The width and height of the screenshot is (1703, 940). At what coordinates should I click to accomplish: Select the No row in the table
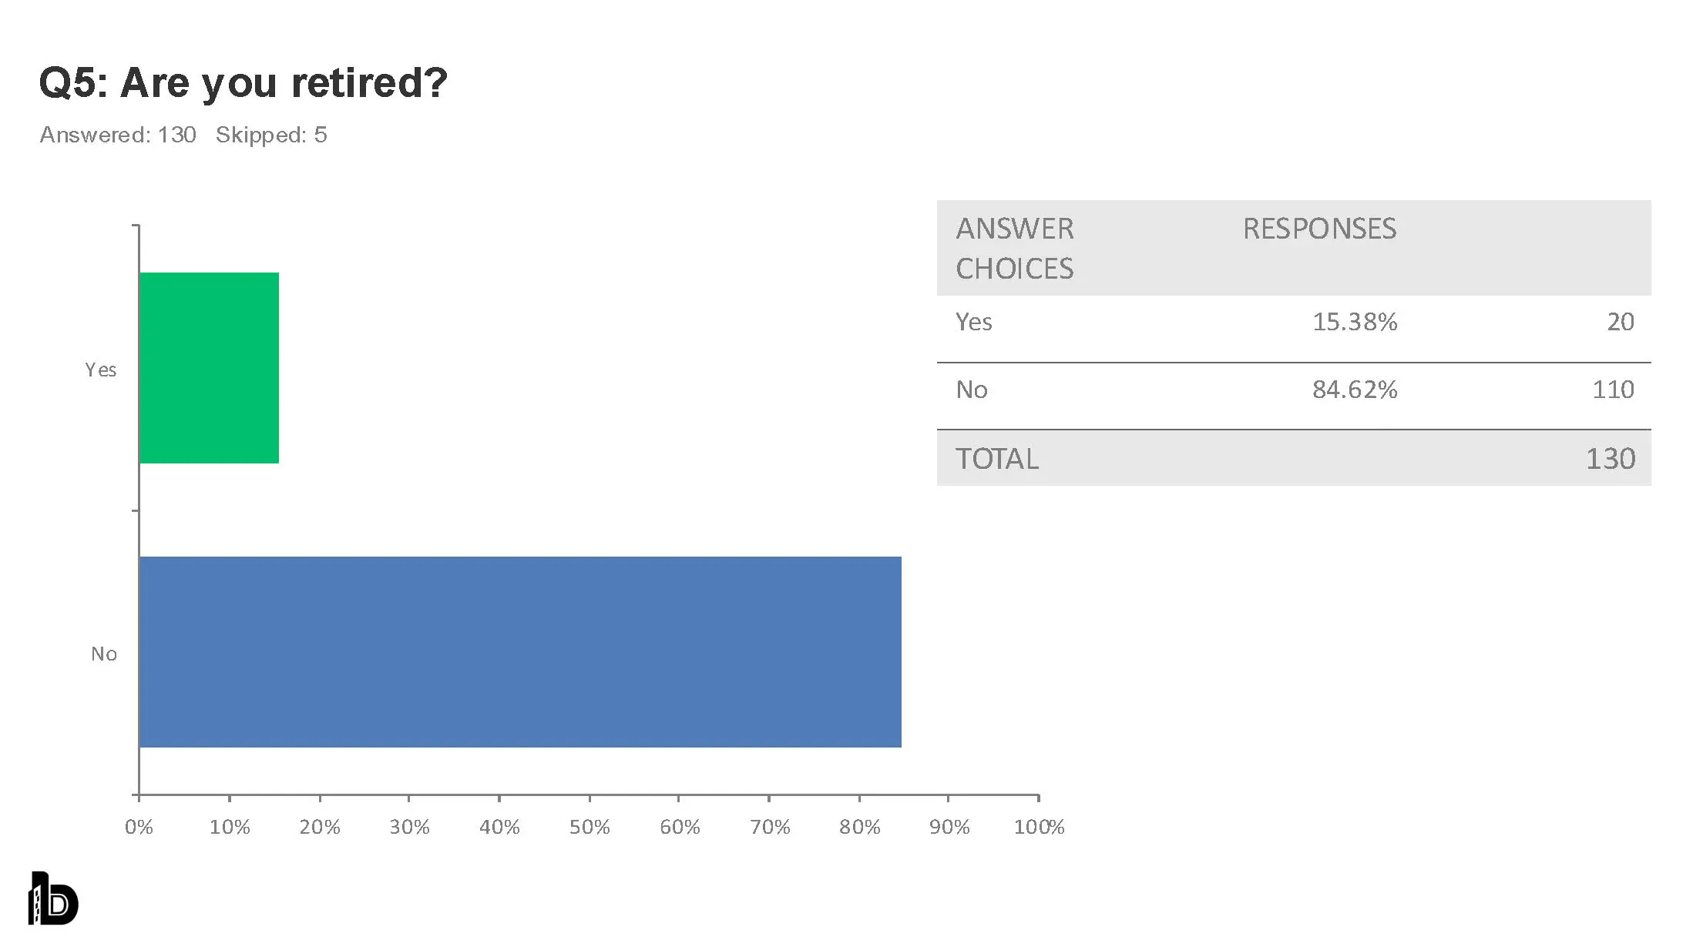[x=972, y=390]
